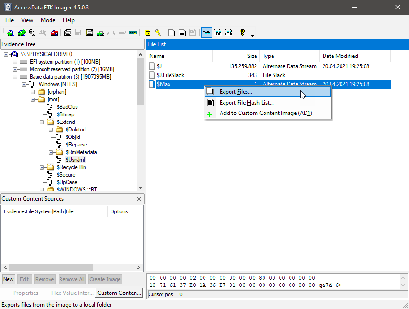Close the Custom Content Sources panel
Screen dimensions: 409x309
(x=139, y=199)
